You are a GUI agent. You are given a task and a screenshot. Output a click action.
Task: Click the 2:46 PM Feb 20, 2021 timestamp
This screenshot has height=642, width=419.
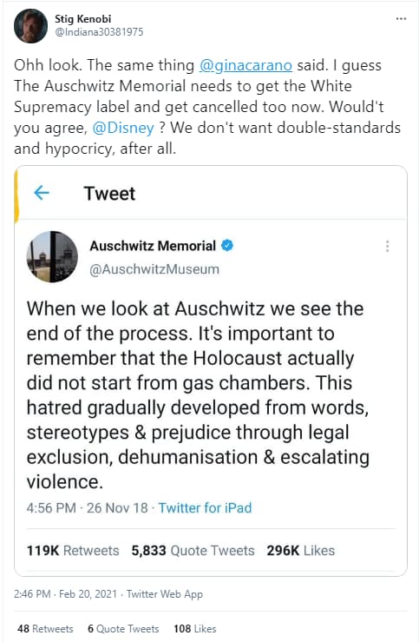point(65,593)
